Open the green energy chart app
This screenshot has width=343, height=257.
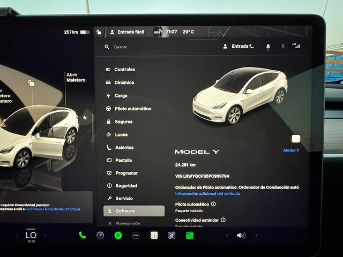189,236
